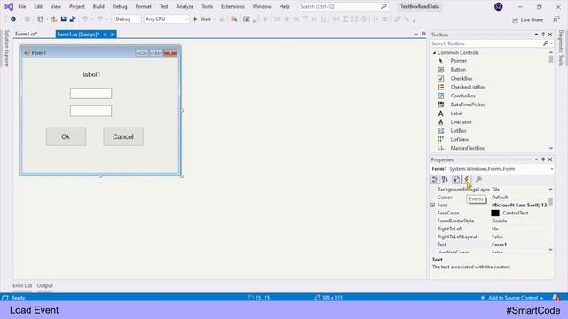Switch to Form1.cs code tab
The width and height of the screenshot is (568, 319).
26,34
